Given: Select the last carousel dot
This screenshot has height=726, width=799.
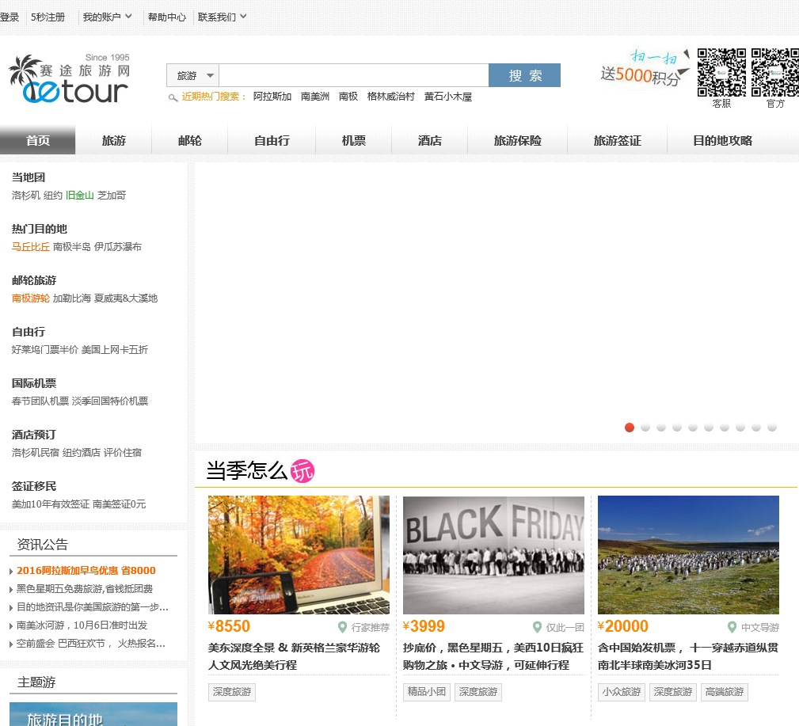Looking at the screenshot, I should coord(772,428).
